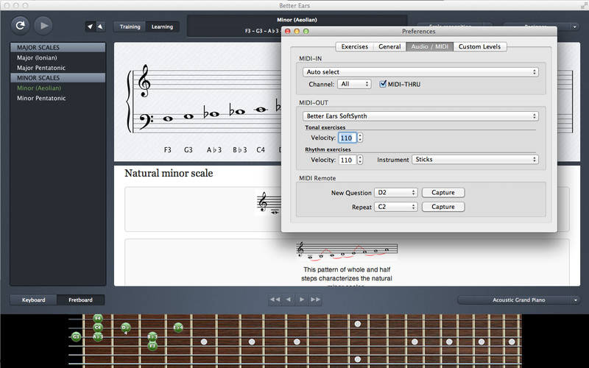
Task: Toggle the MIDI-THRU checkbox
Action: coord(383,84)
